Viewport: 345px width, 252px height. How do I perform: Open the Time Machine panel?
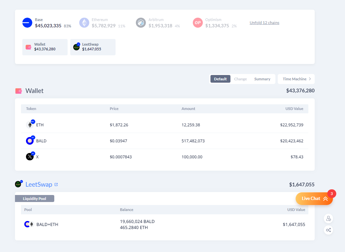tap(296, 79)
